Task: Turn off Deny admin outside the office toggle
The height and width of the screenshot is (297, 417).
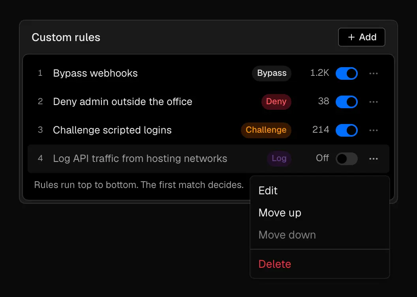Action: [347, 102]
